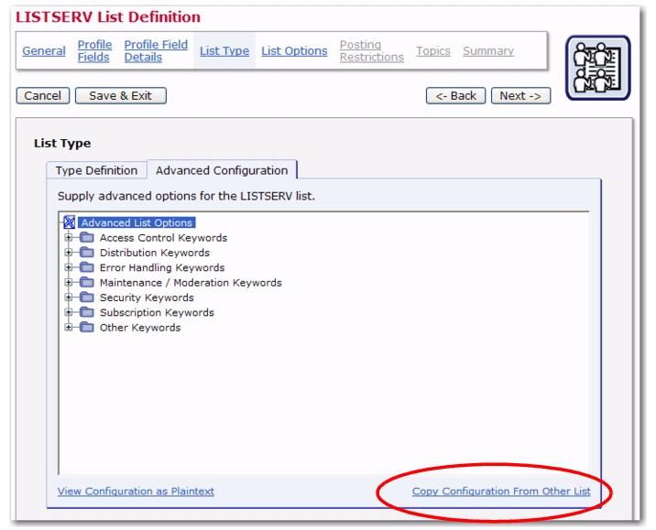The width and height of the screenshot is (656, 530).
Task: Select the Security Keywords label
Action: coord(147,297)
